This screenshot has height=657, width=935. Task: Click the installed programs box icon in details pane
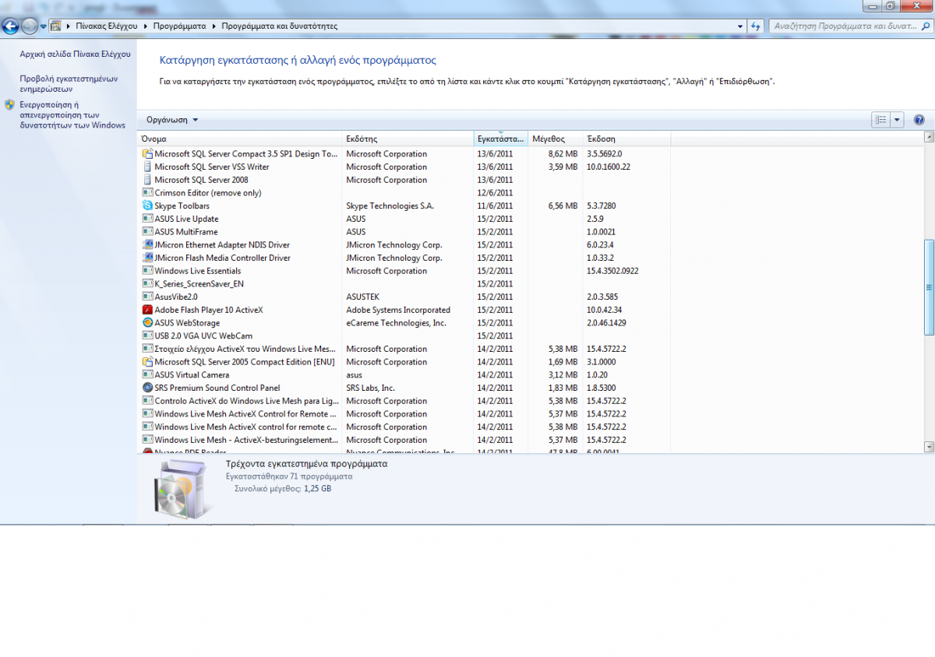(x=182, y=489)
